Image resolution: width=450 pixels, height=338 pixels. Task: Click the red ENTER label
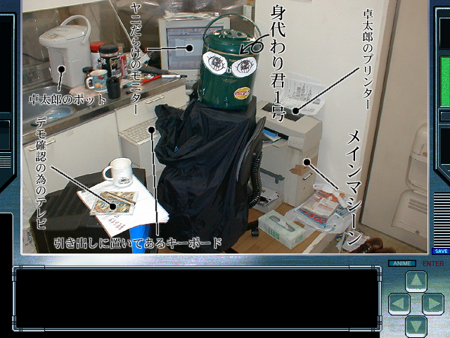click(432, 263)
